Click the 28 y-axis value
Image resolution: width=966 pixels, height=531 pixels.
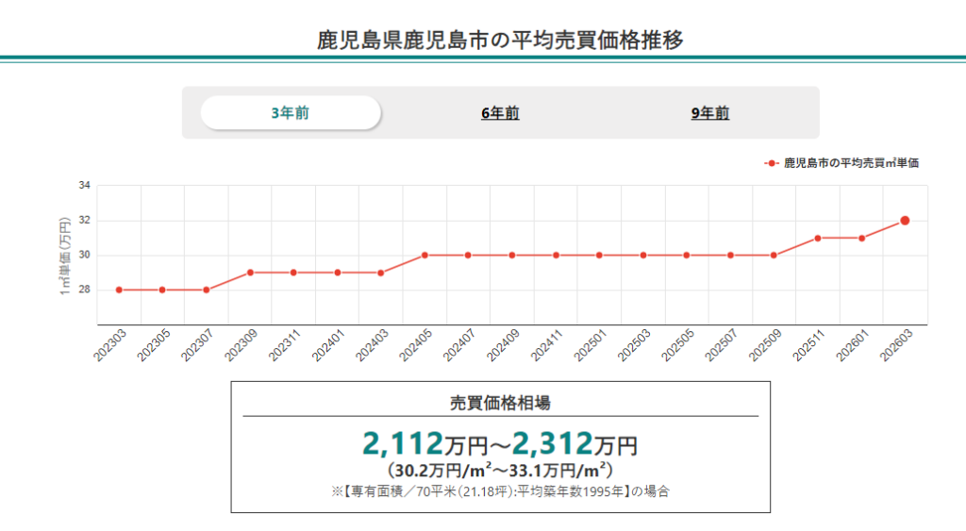(x=84, y=290)
